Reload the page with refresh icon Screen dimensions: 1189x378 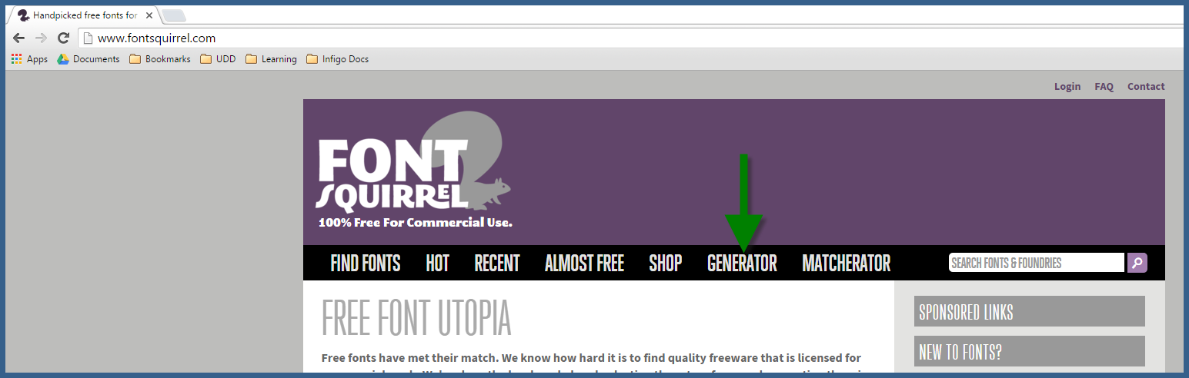click(64, 38)
